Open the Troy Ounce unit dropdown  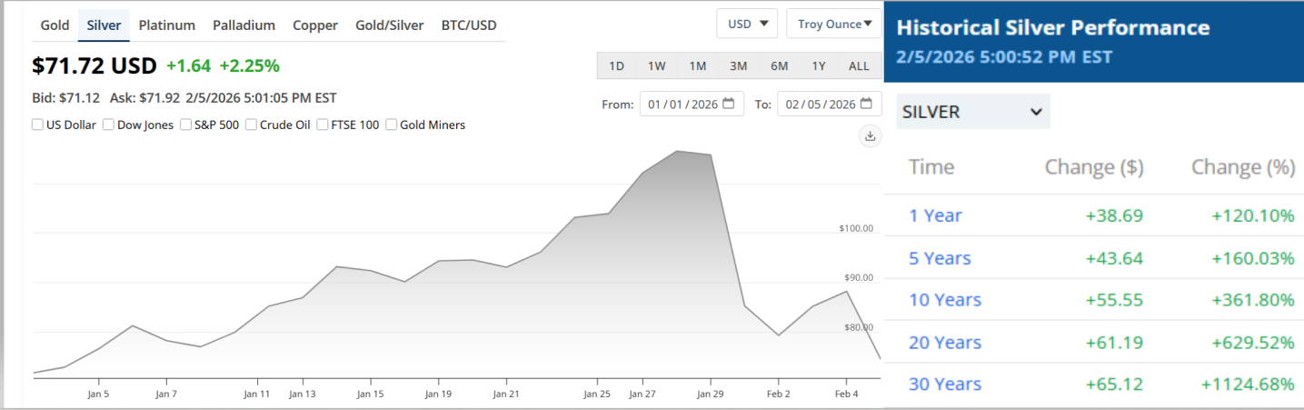(834, 25)
